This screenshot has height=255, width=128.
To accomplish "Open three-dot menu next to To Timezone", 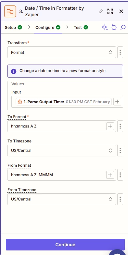I will (x=120, y=151).
